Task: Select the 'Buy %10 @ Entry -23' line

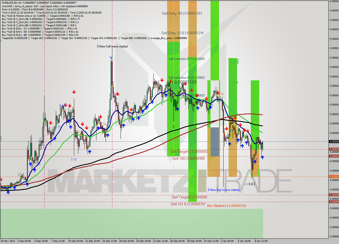Action: point(39,28)
